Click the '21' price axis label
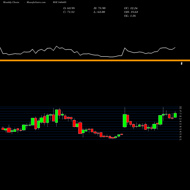 180,139
